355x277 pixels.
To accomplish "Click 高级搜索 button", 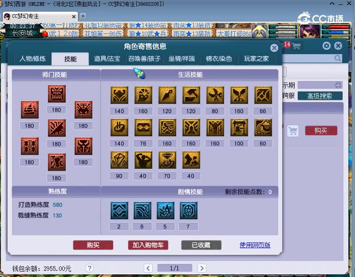I will 320,96.
